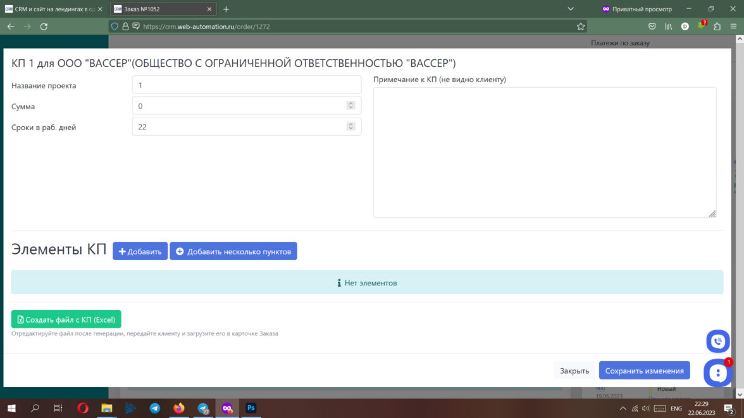Click the volume tray icon
The width and height of the screenshot is (744, 418).
click(646, 409)
